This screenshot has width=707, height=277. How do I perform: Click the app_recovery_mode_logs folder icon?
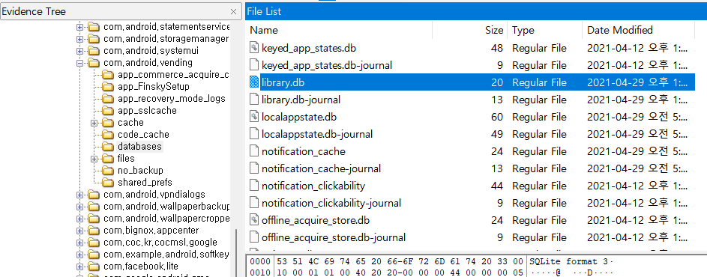[108, 99]
